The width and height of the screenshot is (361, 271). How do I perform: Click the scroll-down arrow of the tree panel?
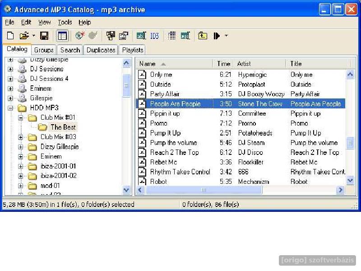tap(126, 190)
